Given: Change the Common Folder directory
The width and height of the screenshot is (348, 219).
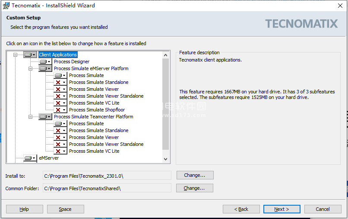Looking at the screenshot, I should tap(195, 188).
